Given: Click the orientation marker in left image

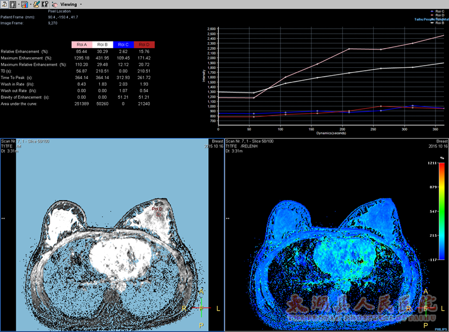Looking at the screenshot, I should click(x=201, y=308).
